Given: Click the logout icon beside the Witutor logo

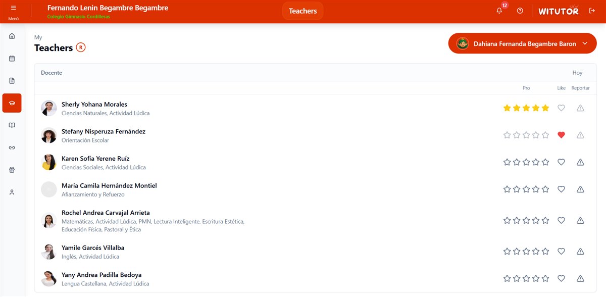Looking at the screenshot, I should coord(592,11).
